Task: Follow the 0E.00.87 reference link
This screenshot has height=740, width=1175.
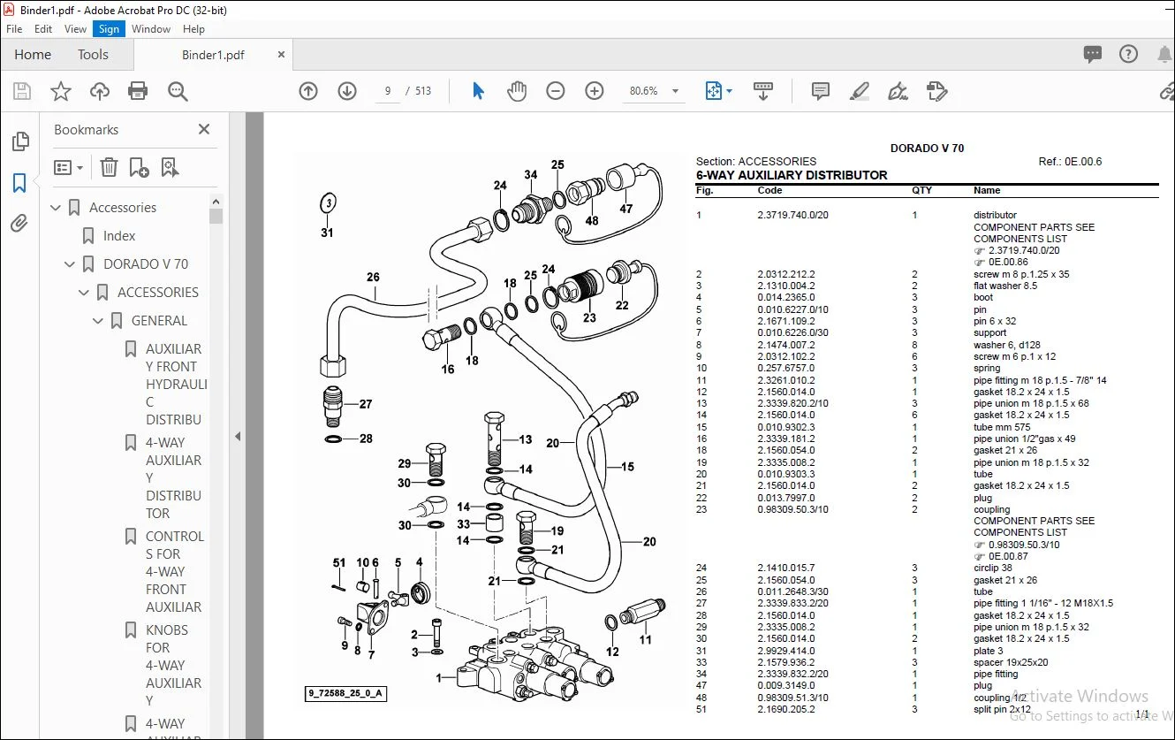Action: pos(1008,556)
